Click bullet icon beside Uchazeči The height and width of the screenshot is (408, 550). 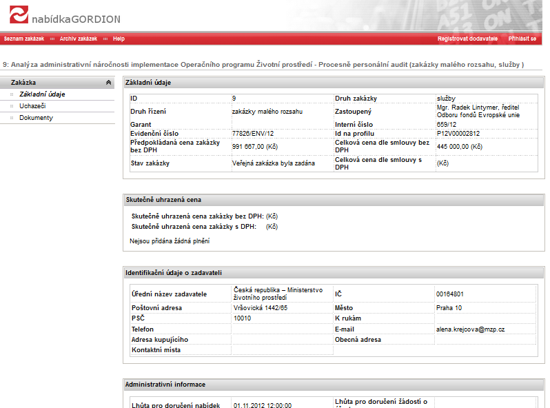[11, 106]
